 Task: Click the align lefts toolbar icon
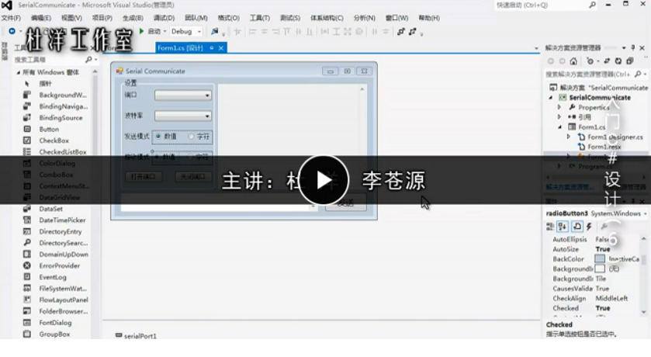[x=252, y=32]
